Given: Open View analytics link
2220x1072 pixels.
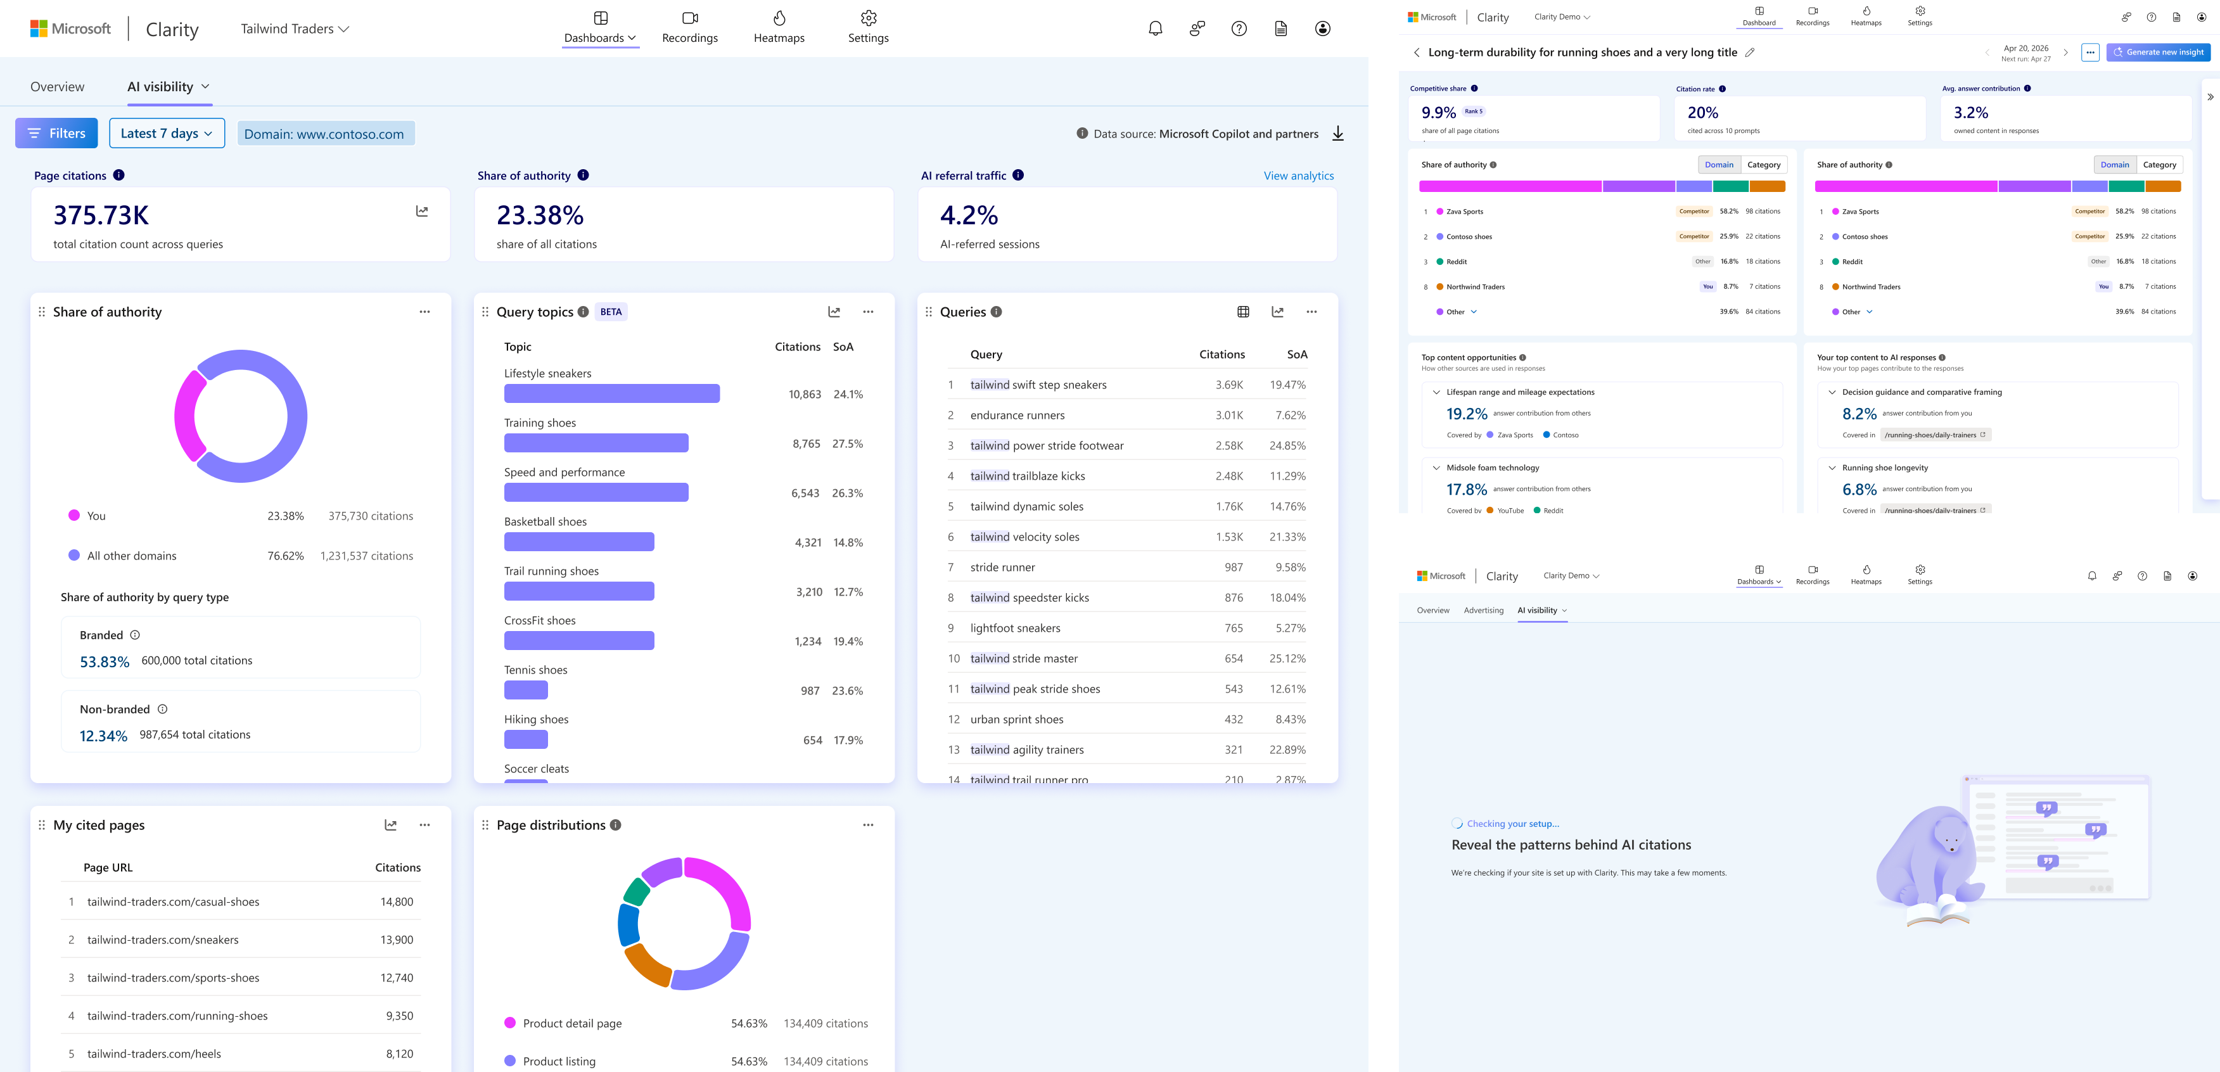Looking at the screenshot, I should click(x=1298, y=175).
